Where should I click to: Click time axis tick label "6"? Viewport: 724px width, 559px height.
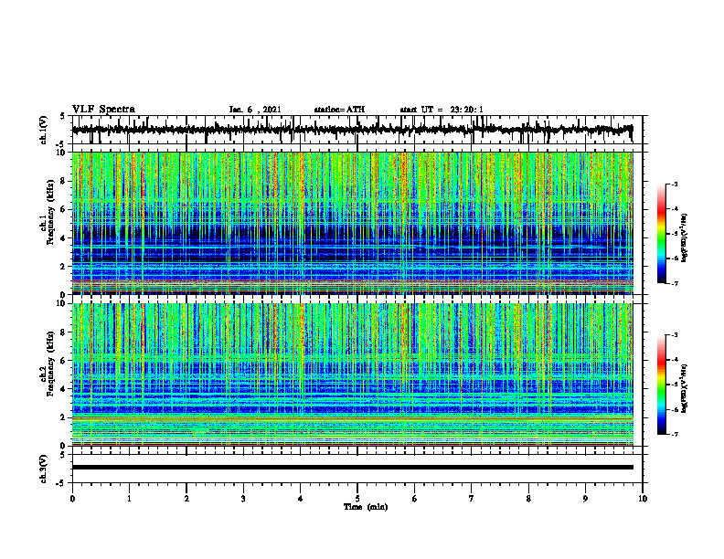tap(415, 499)
